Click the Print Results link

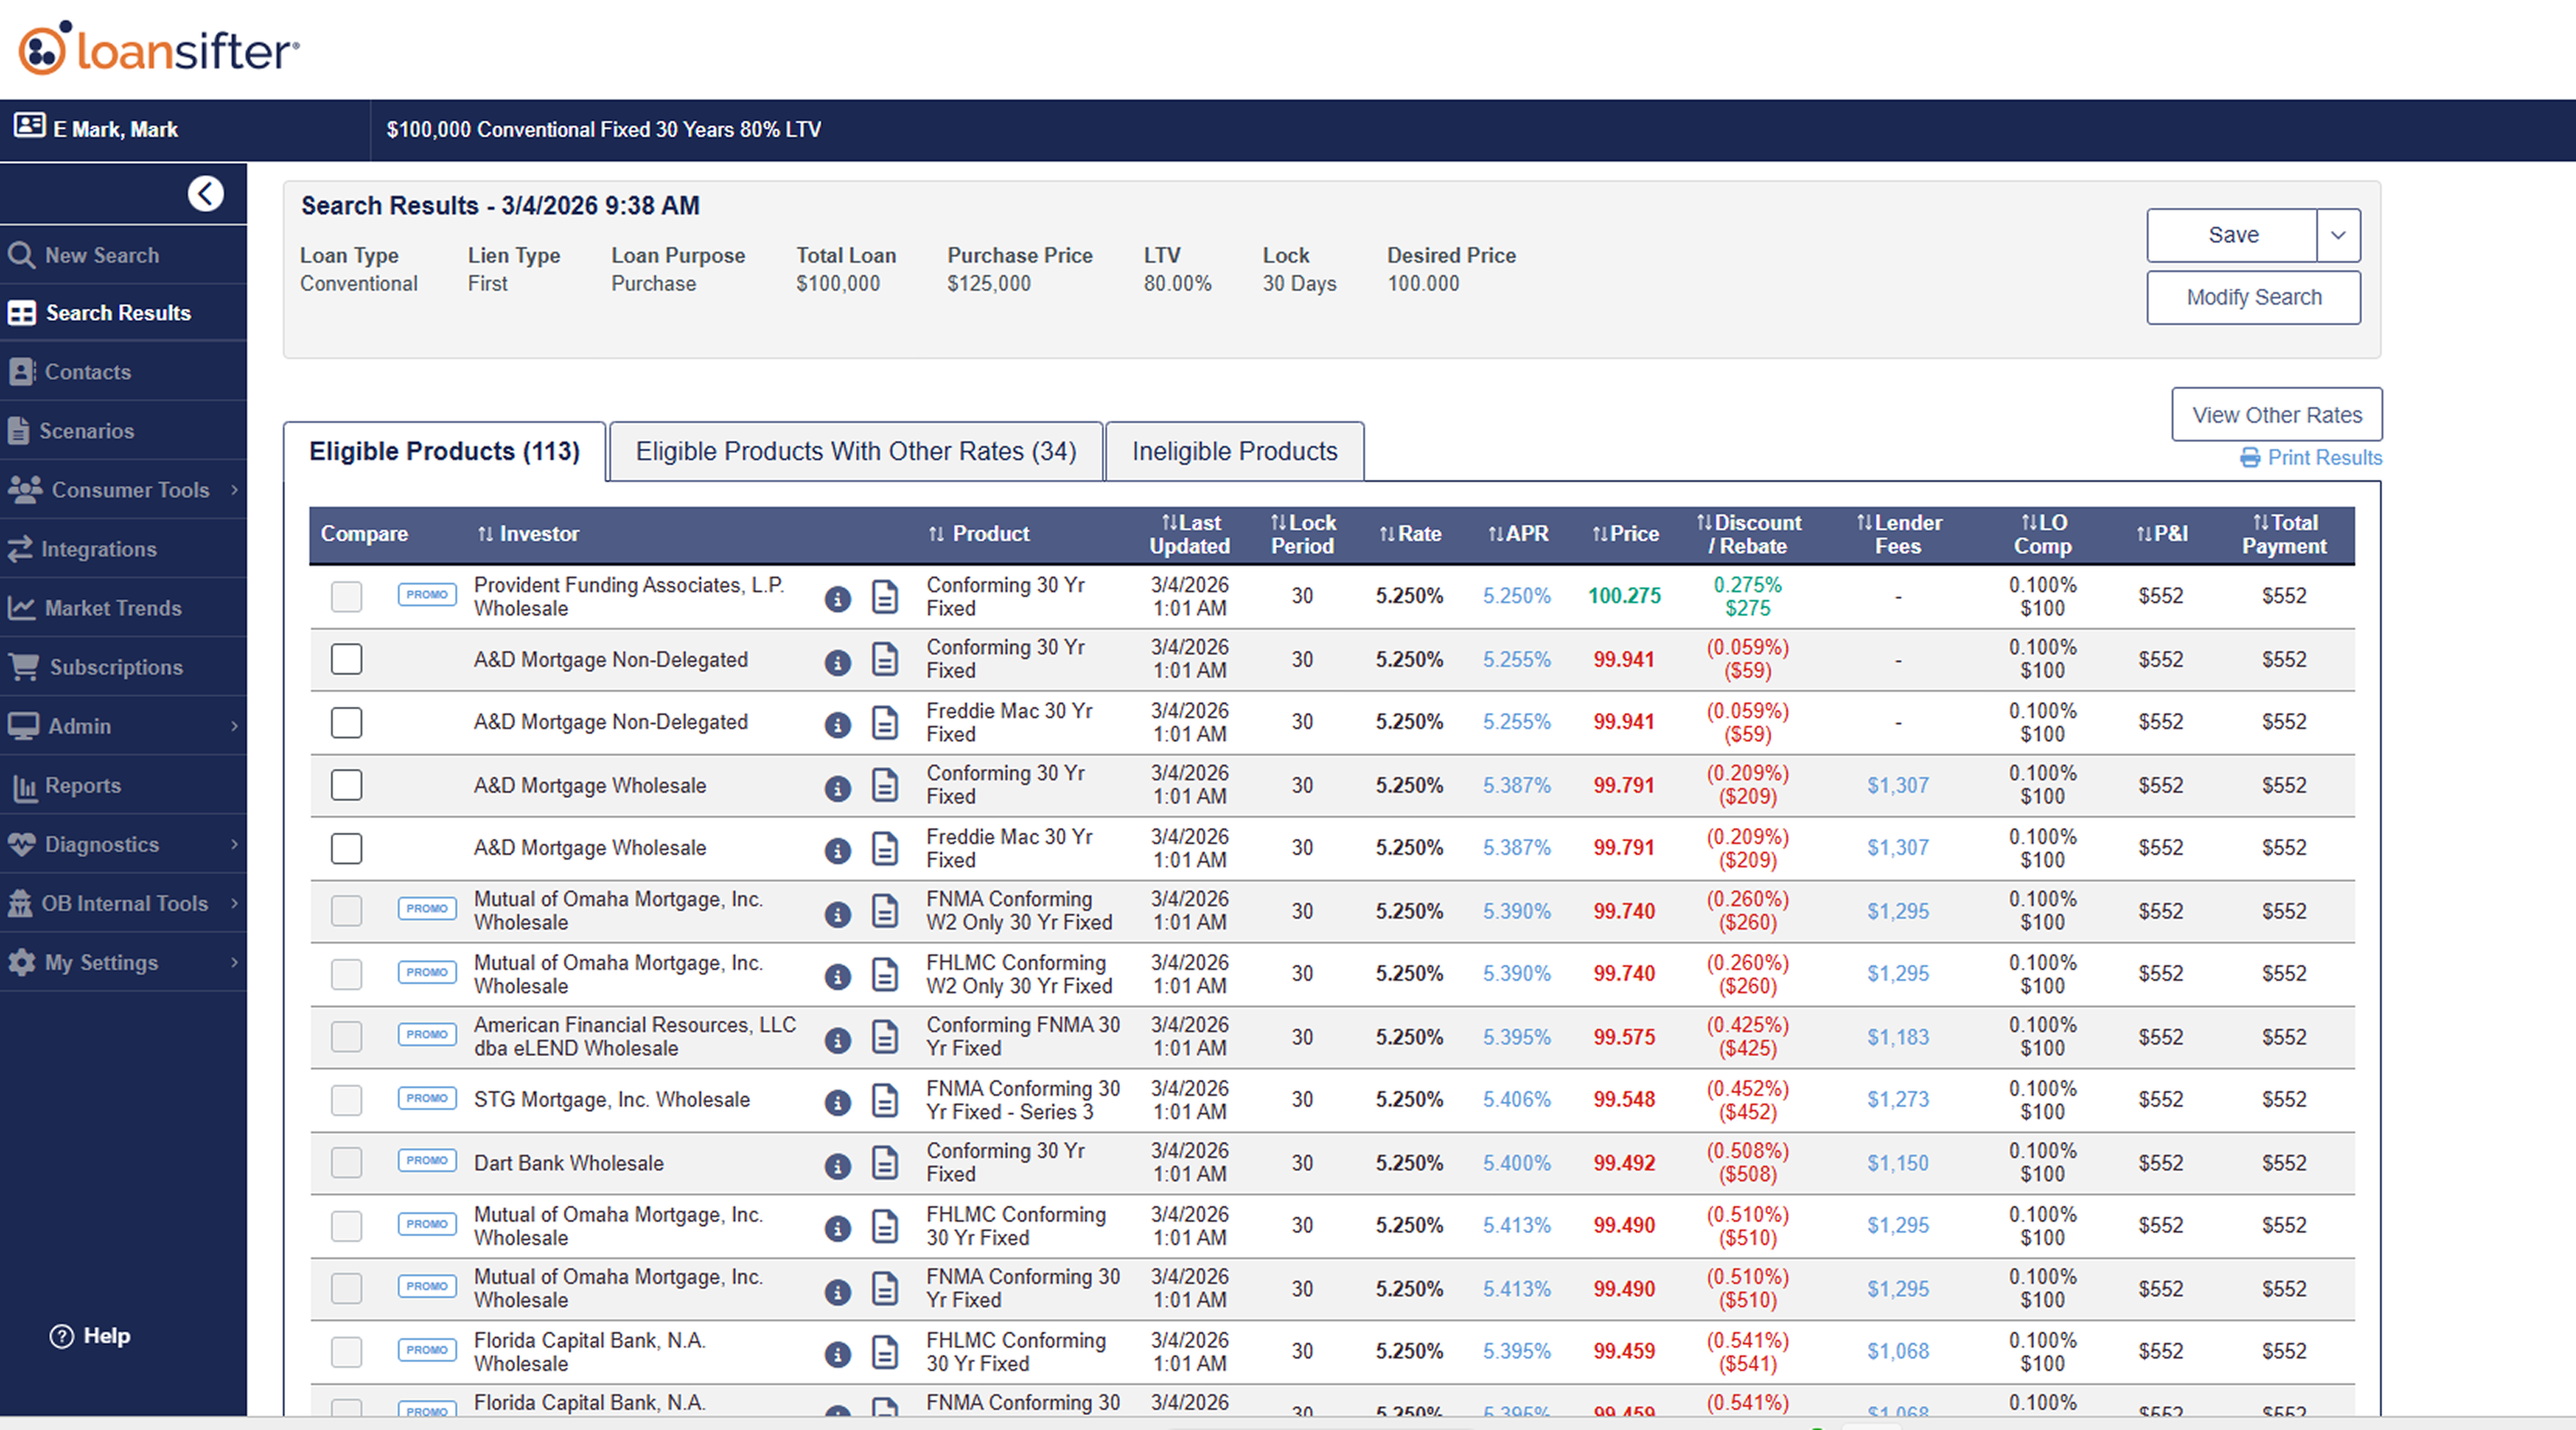tap(2311, 457)
